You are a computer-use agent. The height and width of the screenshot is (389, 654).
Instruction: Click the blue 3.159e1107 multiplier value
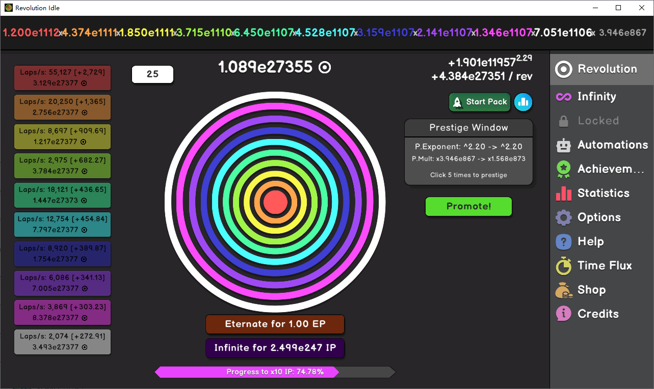pos(385,33)
